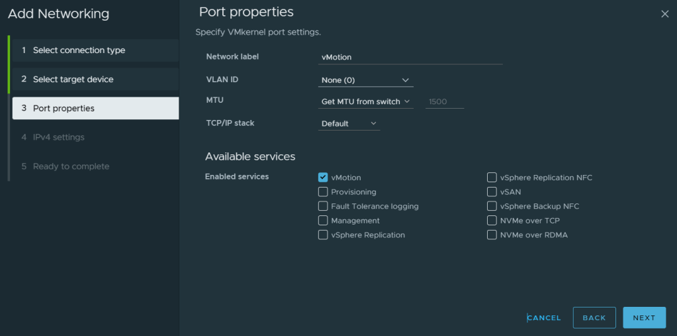Click the Network label text field

[410, 58]
